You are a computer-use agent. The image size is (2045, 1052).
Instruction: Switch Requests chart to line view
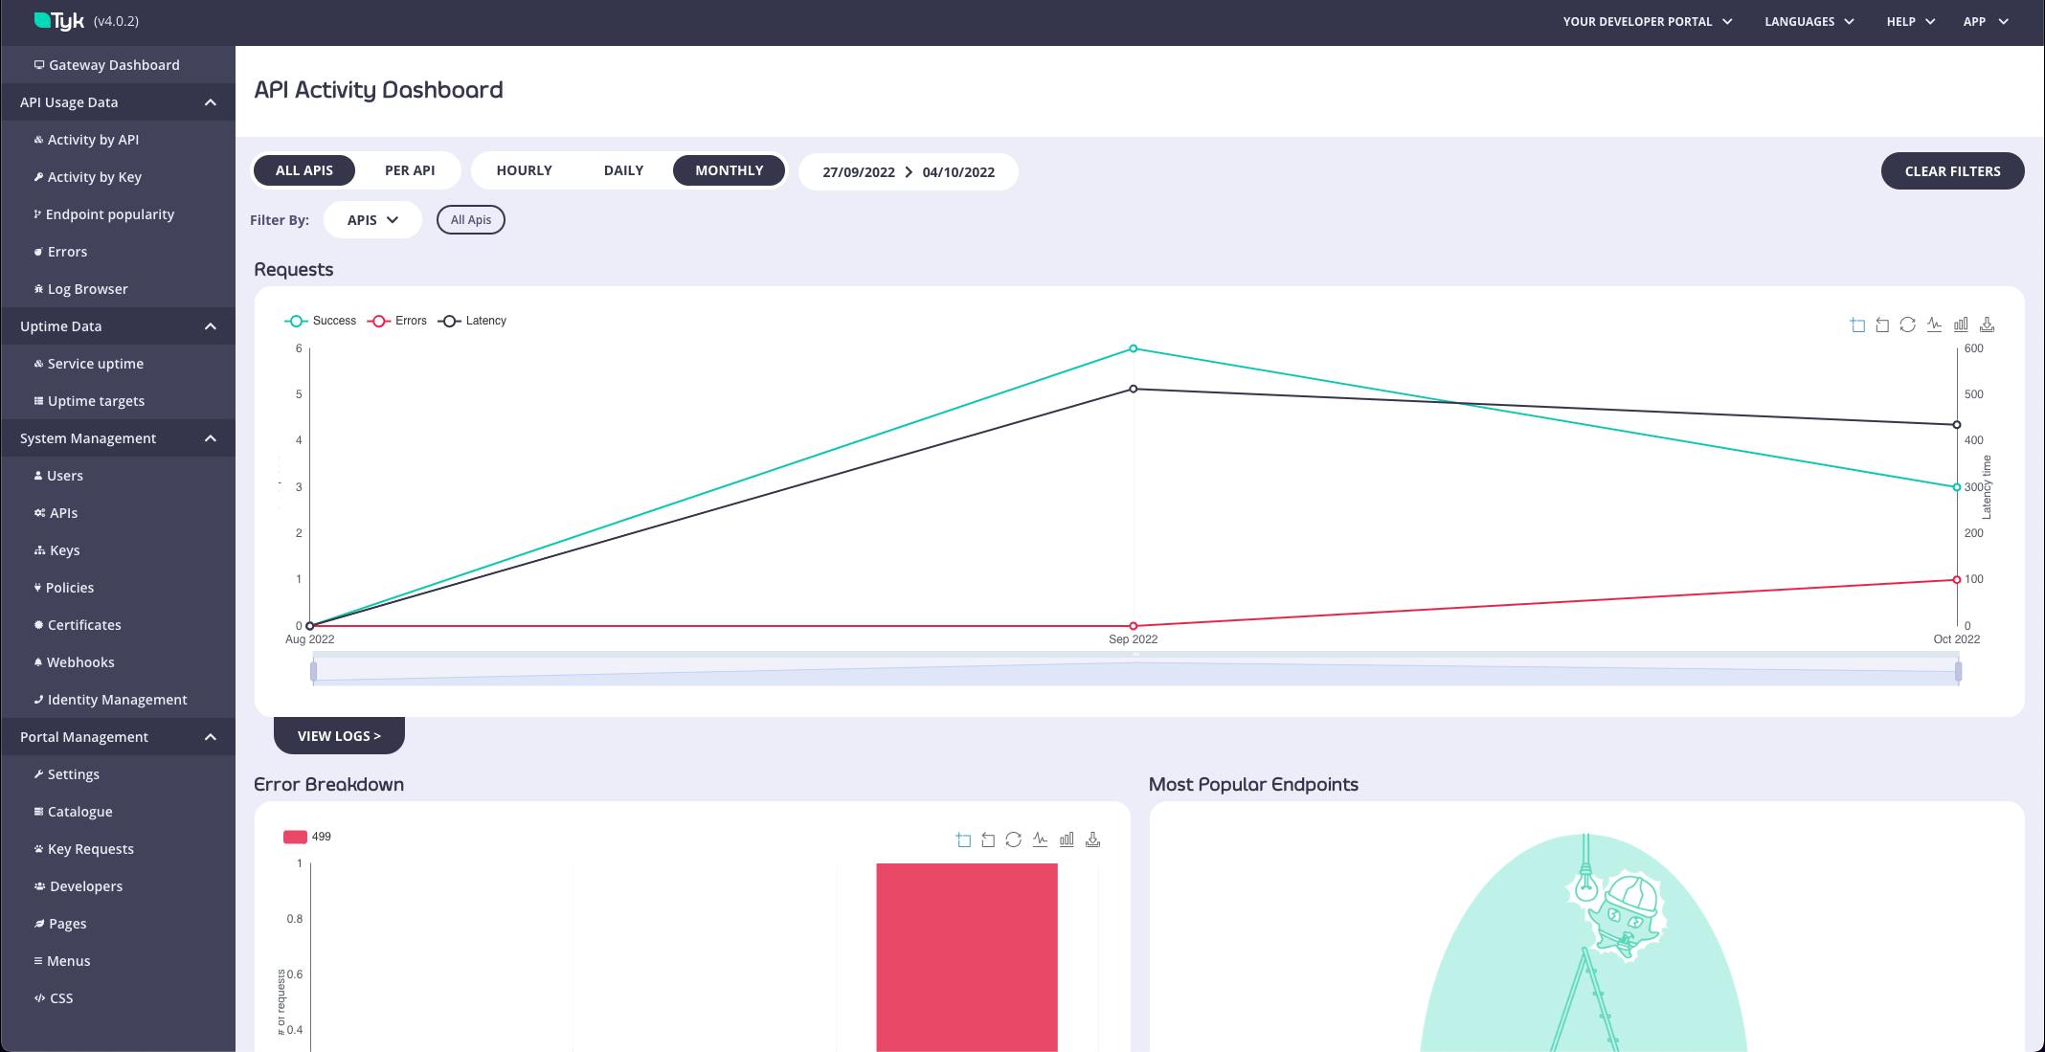(x=1934, y=325)
